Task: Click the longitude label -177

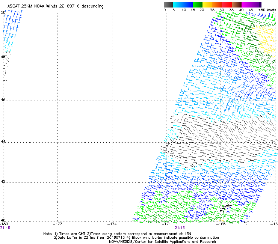Action: click(57, 224)
